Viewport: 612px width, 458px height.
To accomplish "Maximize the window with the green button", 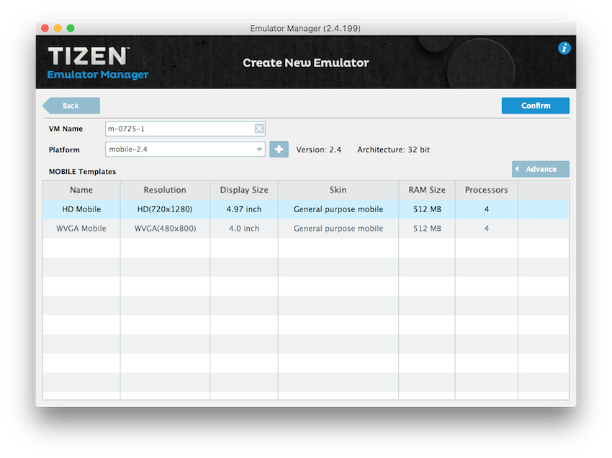I will [x=71, y=28].
